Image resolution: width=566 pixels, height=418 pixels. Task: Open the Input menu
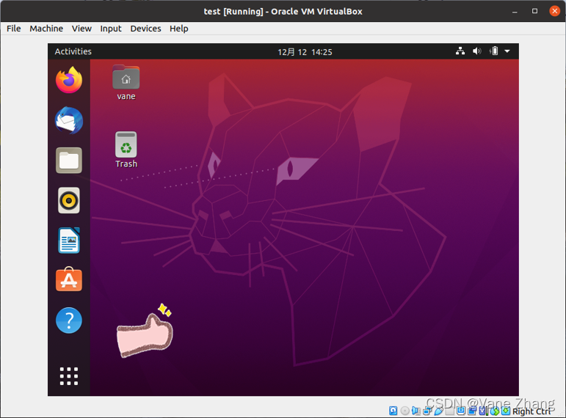pyautogui.click(x=111, y=29)
